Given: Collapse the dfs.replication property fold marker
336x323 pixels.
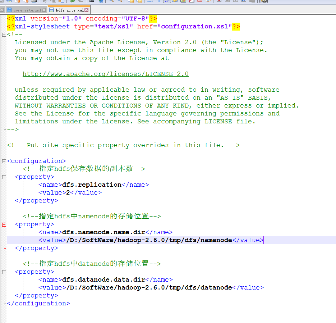Looking at the screenshot, I should tap(4, 177).
